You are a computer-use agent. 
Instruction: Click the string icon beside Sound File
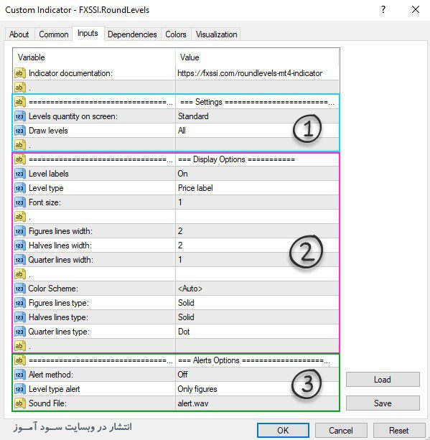point(20,403)
